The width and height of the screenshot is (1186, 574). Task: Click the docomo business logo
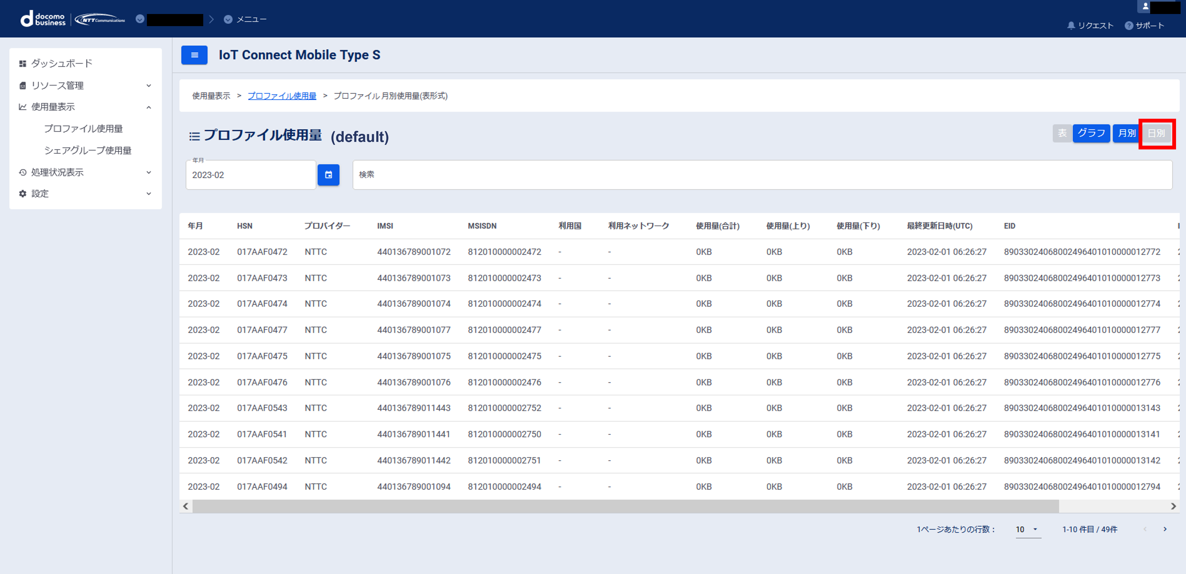click(x=43, y=19)
